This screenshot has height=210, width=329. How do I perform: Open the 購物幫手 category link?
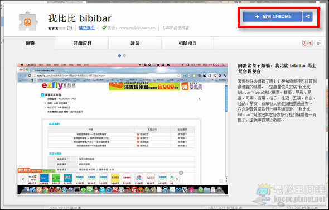pyautogui.click(x=86, y=28)
